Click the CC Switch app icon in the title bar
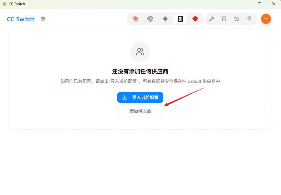This screenshot has height=195, width=281. (5, 4)
